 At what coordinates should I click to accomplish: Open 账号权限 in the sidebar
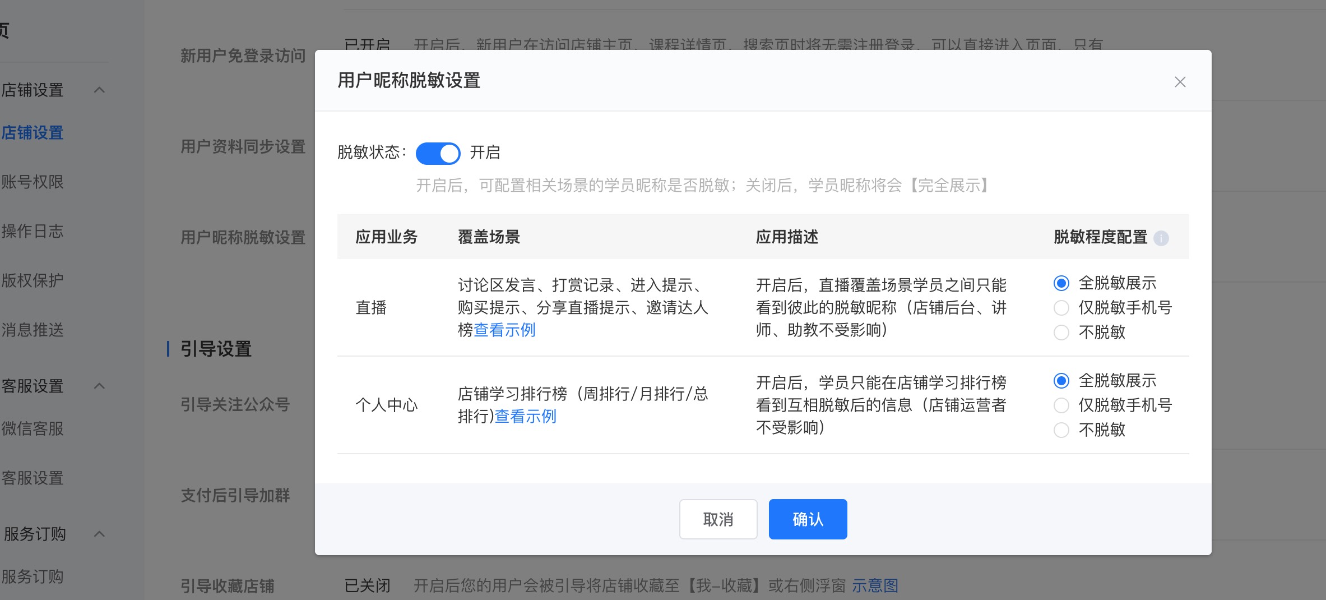click(32, 182)
